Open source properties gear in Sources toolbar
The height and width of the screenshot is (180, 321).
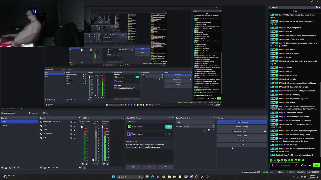(49, 168)
